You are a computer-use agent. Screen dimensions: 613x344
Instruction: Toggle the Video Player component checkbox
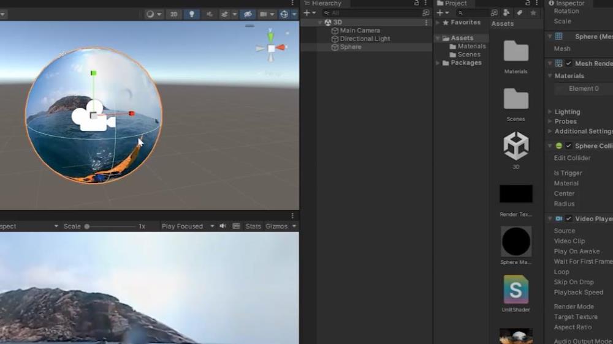coord(569,219)
